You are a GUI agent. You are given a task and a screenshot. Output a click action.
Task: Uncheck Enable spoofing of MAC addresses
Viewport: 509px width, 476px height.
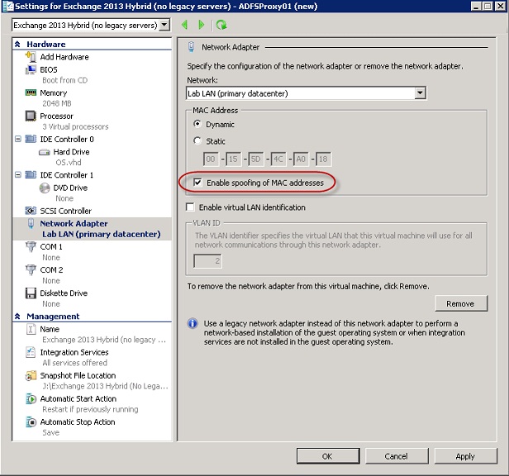click(x=197, y=183)
